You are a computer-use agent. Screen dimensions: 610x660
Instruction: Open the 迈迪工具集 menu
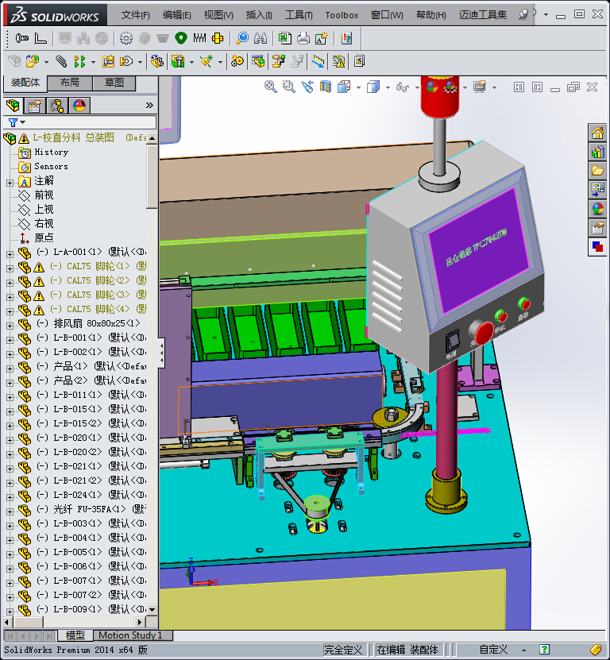483,15
